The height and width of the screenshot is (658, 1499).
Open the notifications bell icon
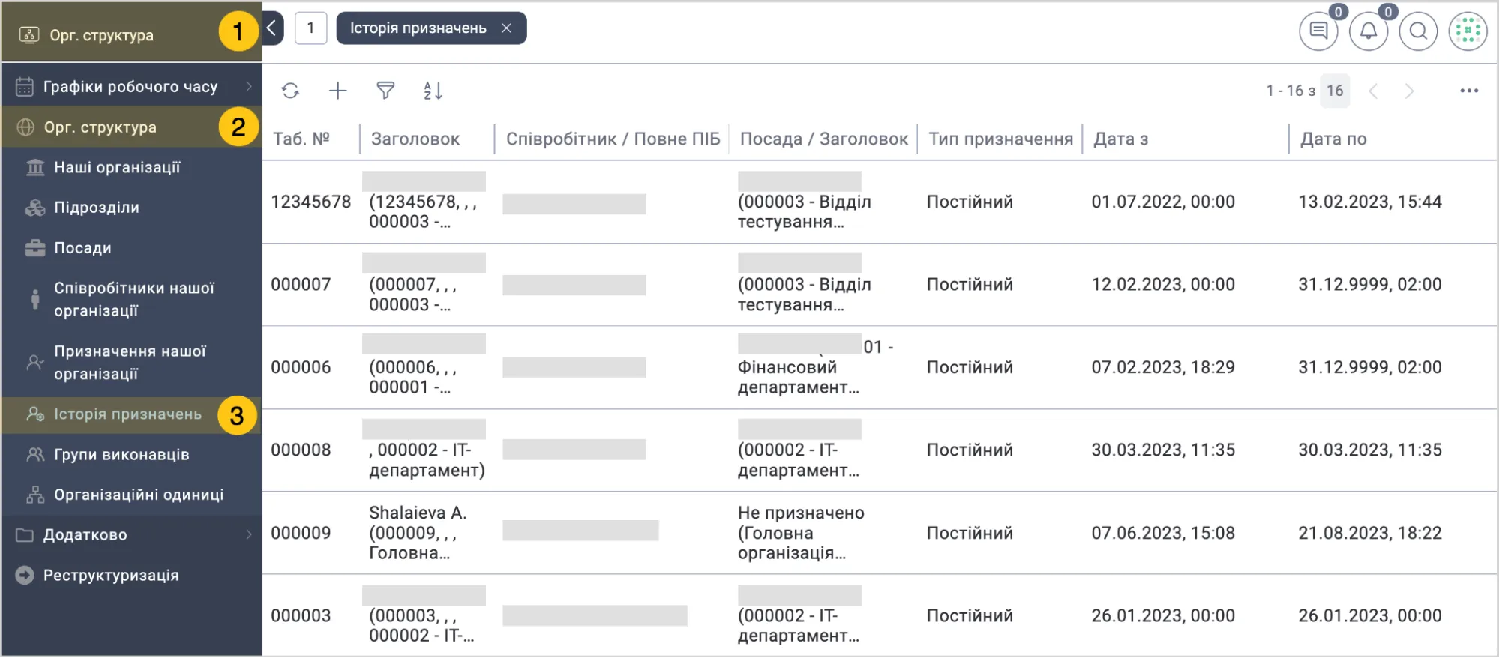coord(1369,31)
